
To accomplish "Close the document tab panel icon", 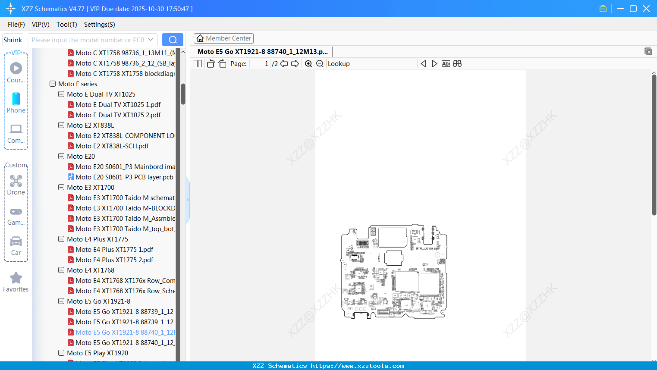I will (x=648, y=51).
